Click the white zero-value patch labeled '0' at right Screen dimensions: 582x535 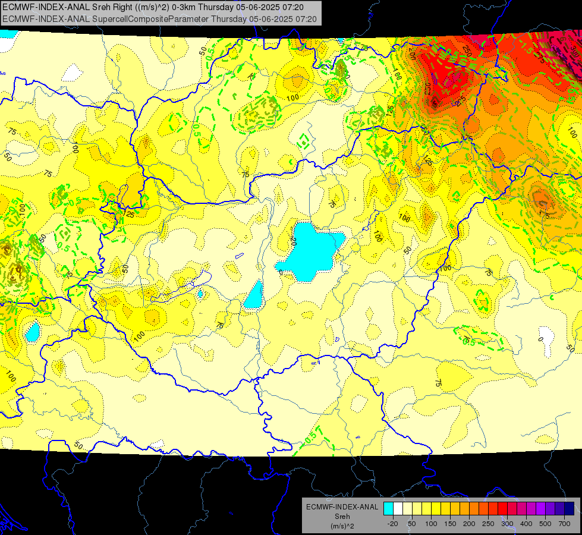pos(547,341)
